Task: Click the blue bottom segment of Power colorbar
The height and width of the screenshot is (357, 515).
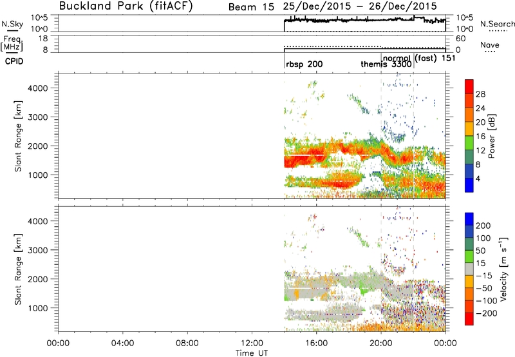Action: click(x=469, y=185)
